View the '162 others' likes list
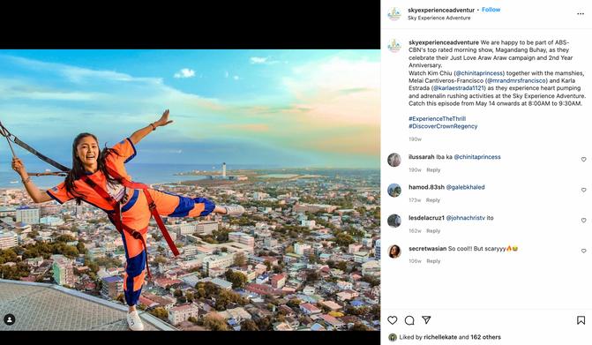 [485, 337]
